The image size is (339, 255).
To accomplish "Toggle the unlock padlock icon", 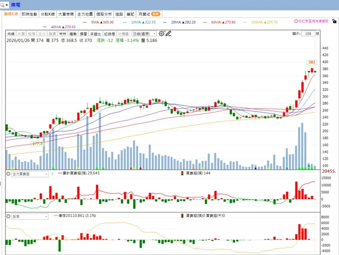I will pyautogui.click(x=334, y=21).
